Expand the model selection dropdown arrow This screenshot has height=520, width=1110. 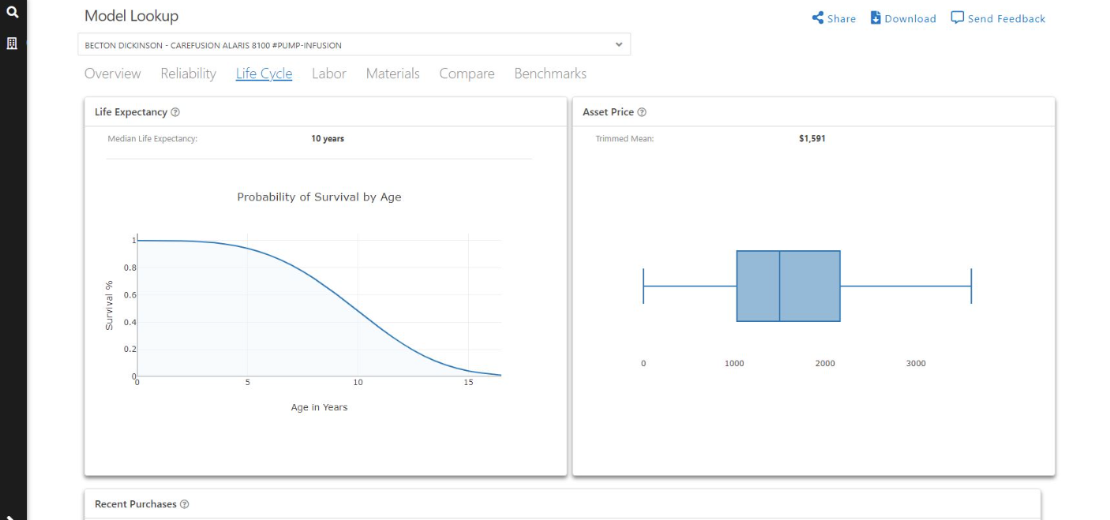click(x=619, y=45)
